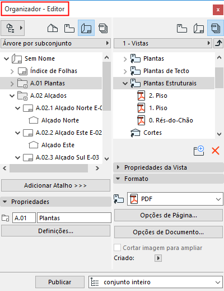The image size is (224, 291).
Task: Click the Adicionar Atalho button
Action: tap(55, 185)
